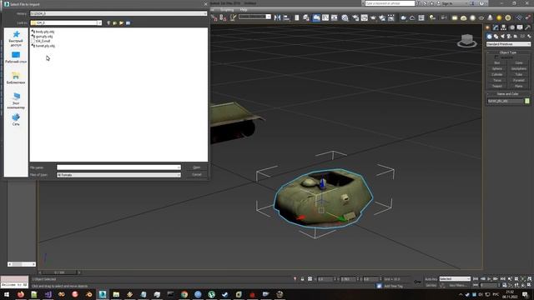Open Windows notification center
This screenshot has width=534, height=300.
point(526,294)
